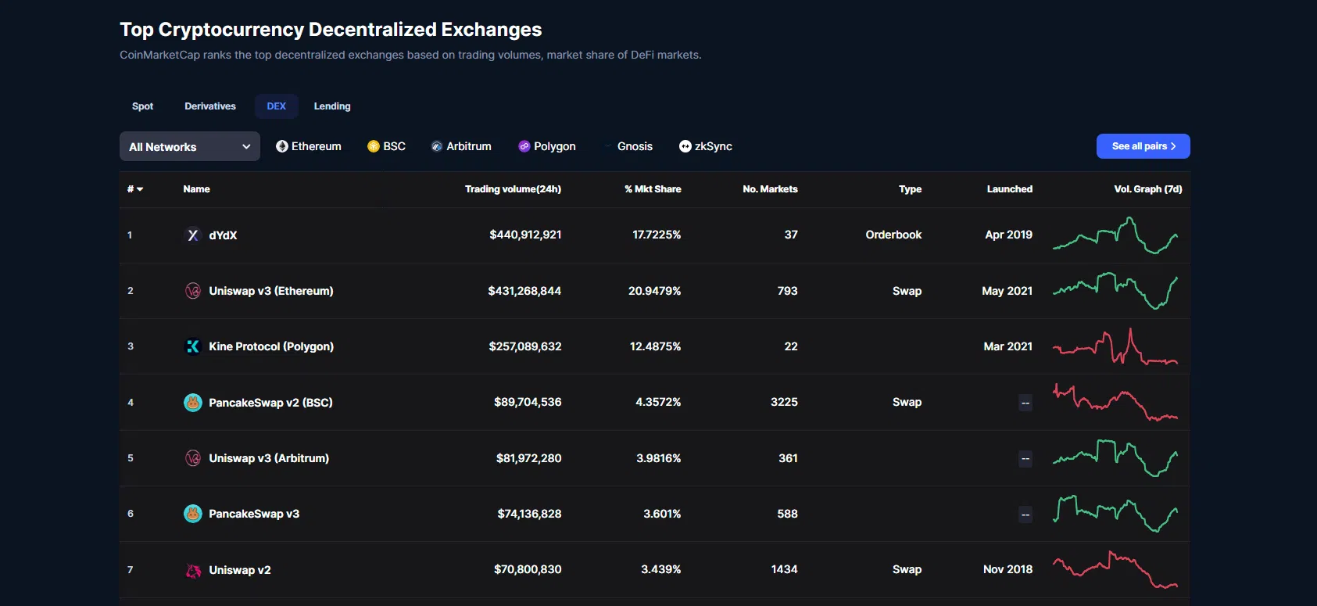
Task: Click the BSC network coin icon
Action: pos(374,146)
